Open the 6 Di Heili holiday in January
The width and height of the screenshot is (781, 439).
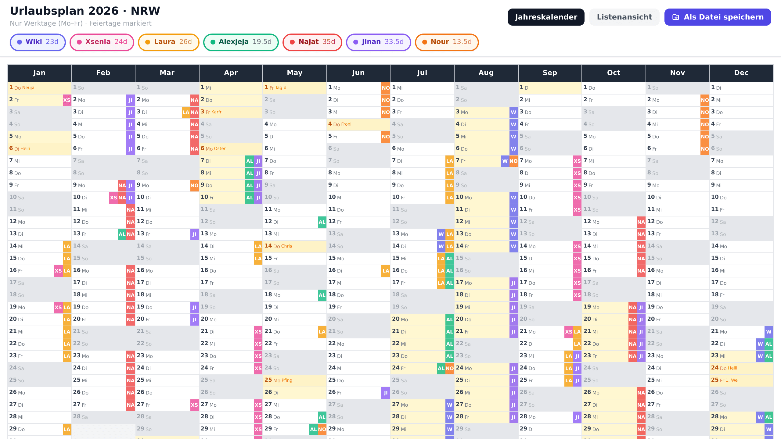point(39,149)
